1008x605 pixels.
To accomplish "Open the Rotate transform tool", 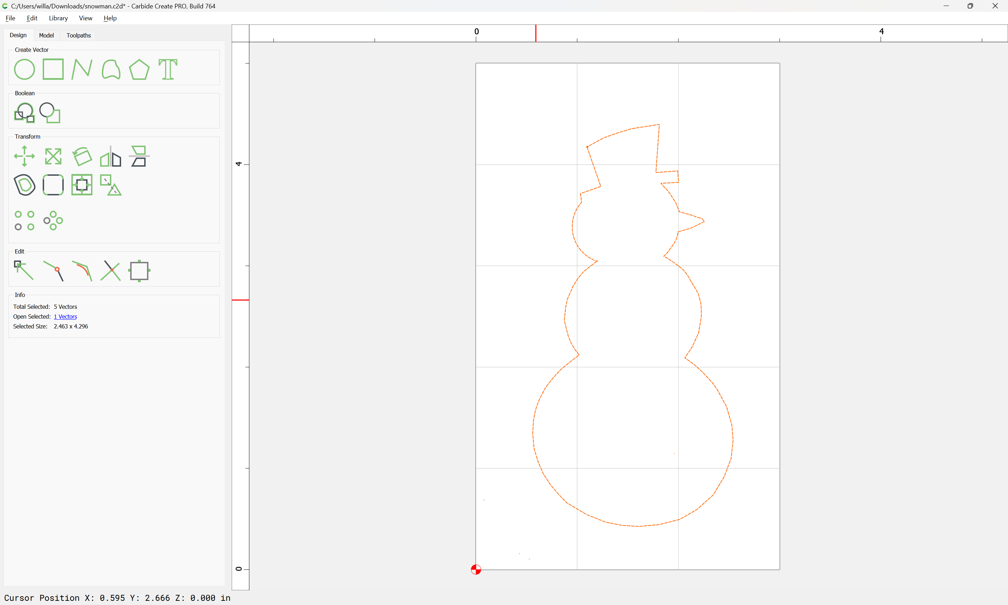I will coord(82,156).
